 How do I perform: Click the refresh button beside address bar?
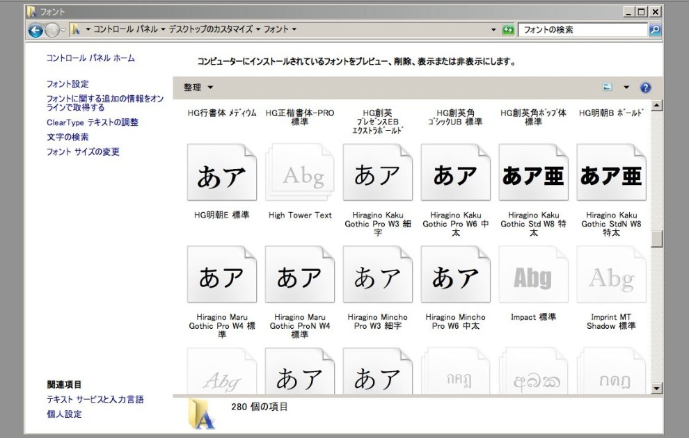coord(508,30)
